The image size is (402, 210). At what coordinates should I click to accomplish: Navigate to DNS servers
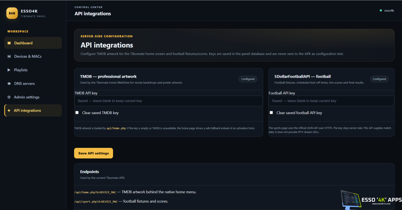pos(33,84)
